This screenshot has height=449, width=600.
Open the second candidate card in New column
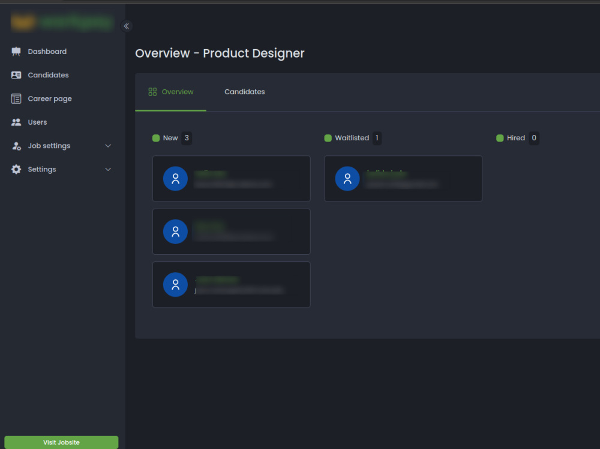coord(232,231)
